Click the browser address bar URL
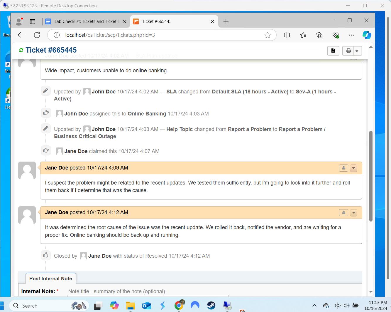Screen dimensions: 391x312 pyautogui.click(x=110, y=35)
